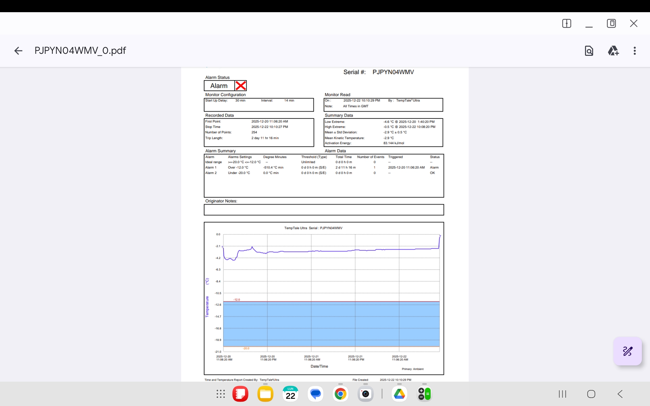Viewport: 650px width, 406px height.
Task: Open the Calculator app
Action: click(x=425, y=394)
